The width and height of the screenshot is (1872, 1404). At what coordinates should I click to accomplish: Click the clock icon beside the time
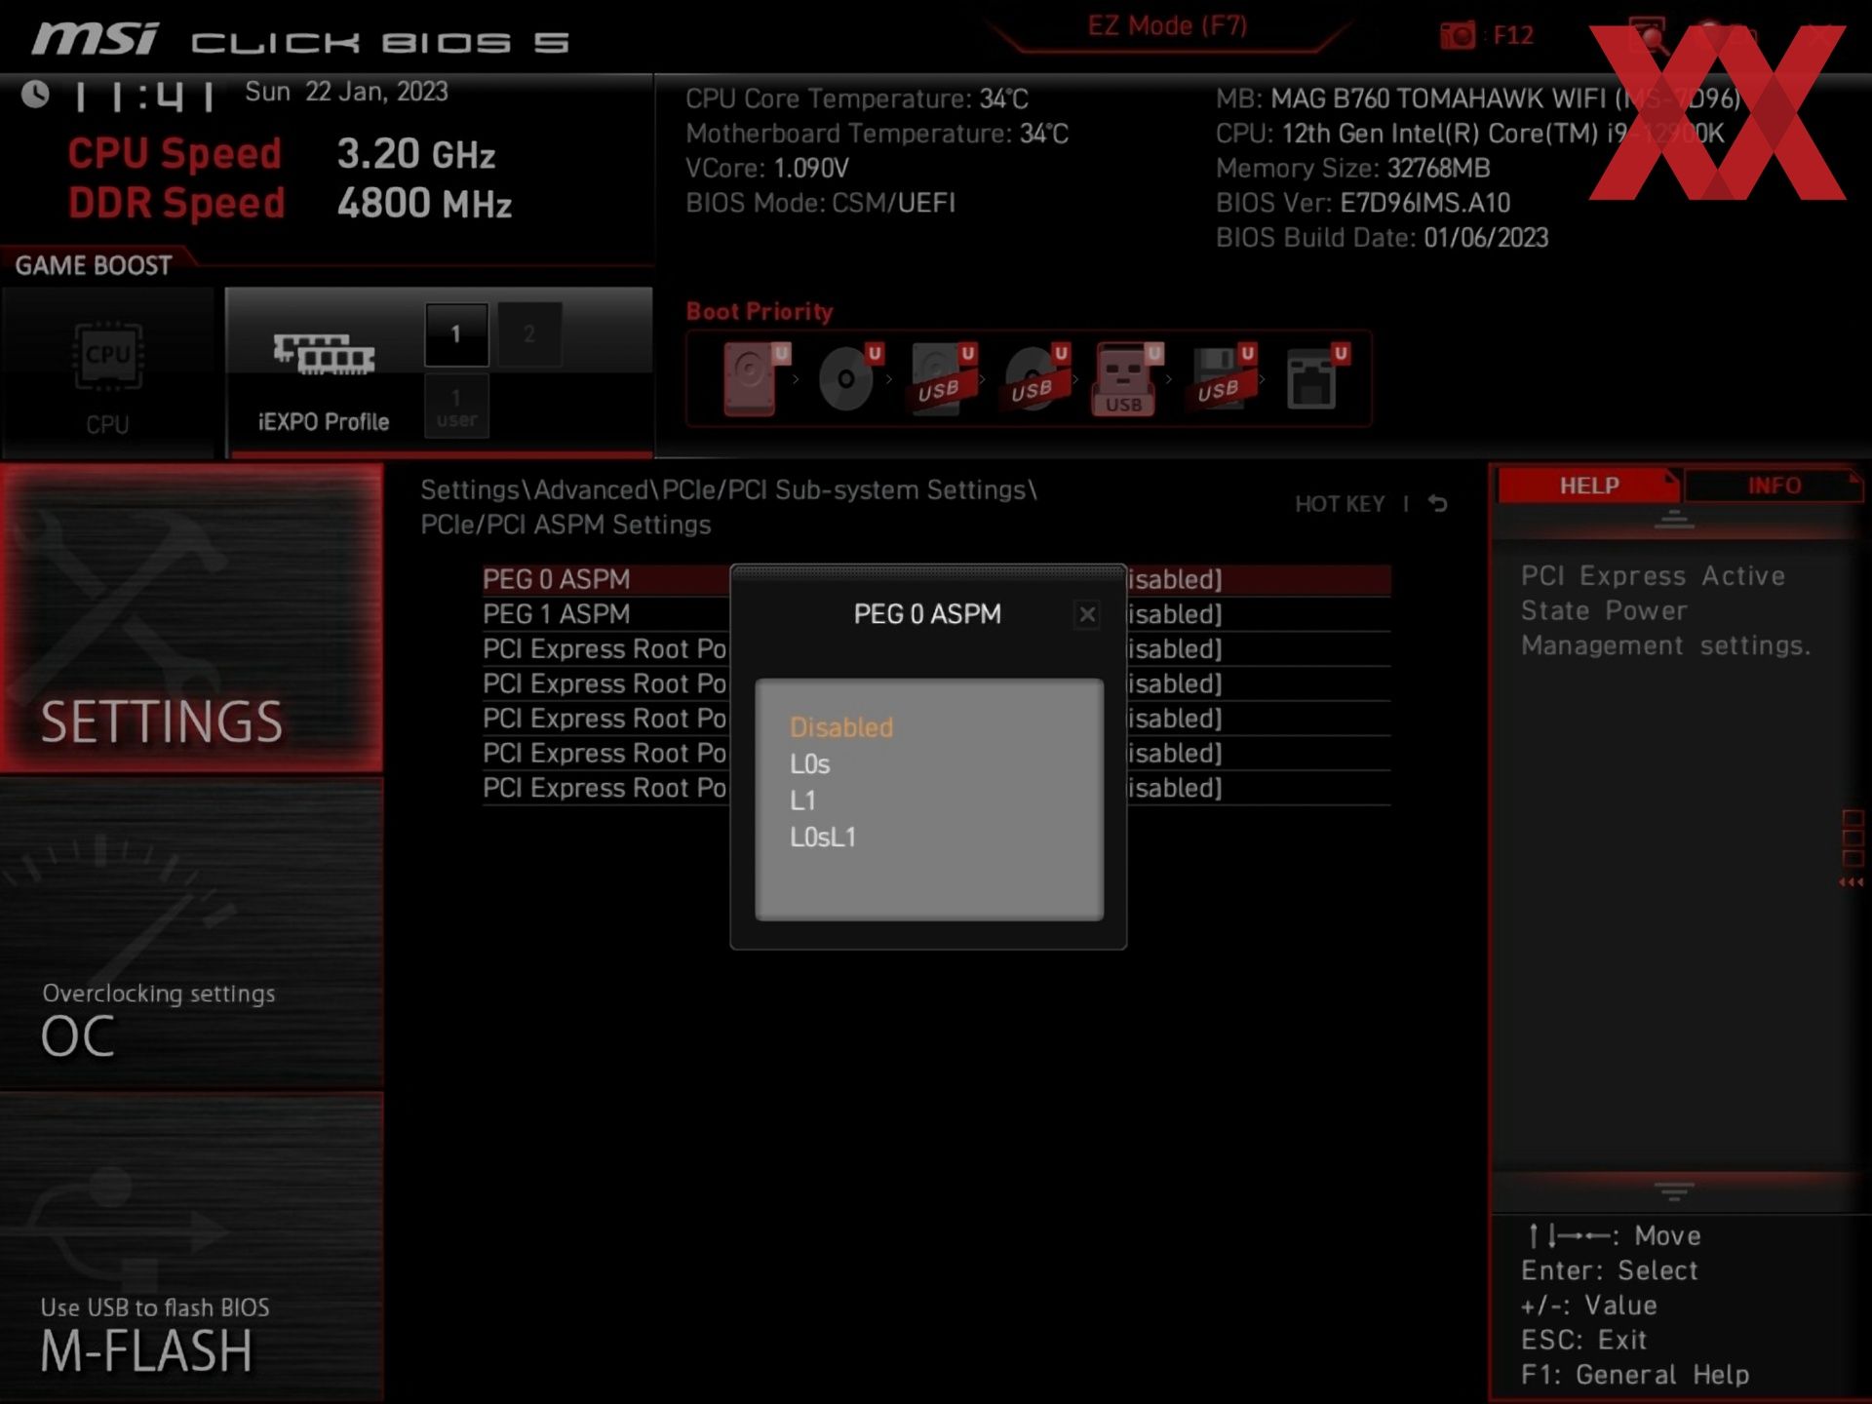tap(36, 95)
